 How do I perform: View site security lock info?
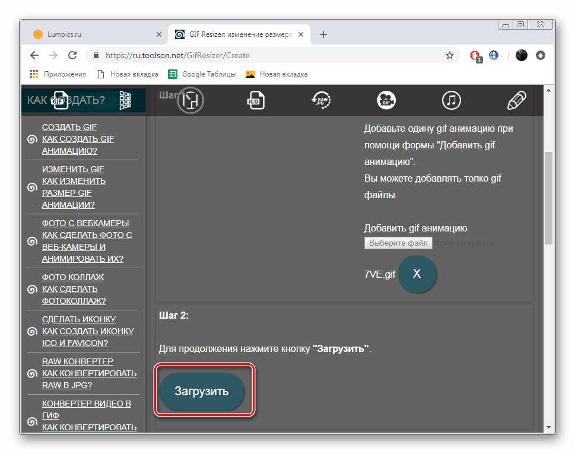coord(96,55)
